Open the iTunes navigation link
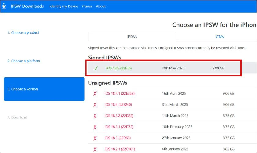This screenshot has height=153, width=257. click(x=87, y=6)
